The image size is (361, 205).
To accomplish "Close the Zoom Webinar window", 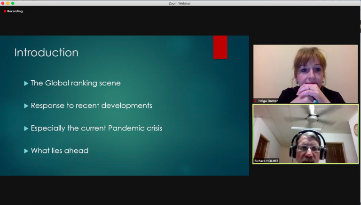I will [3, 3].
